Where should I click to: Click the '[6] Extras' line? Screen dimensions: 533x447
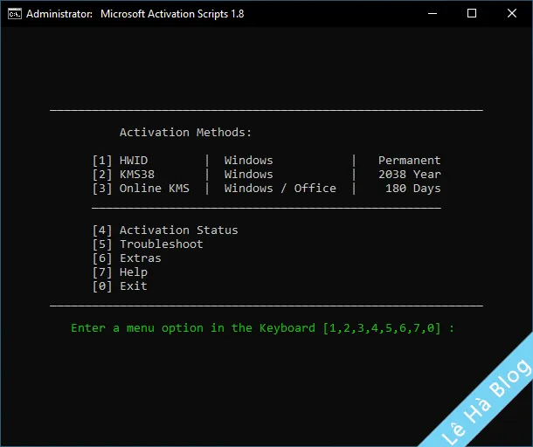click(x=127, y=258)
